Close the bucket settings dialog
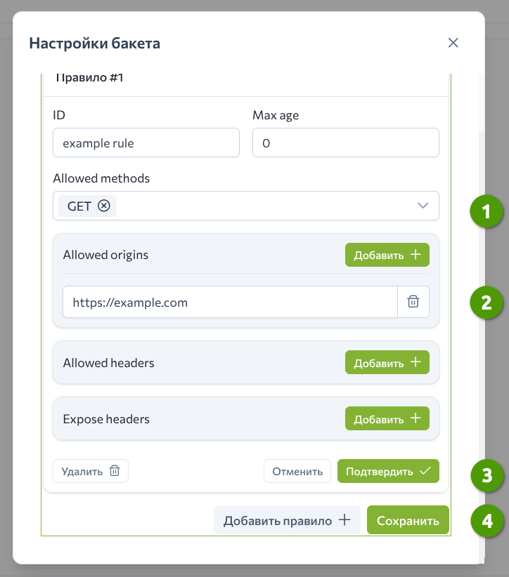The image size is (509, 577). (453, 43)
